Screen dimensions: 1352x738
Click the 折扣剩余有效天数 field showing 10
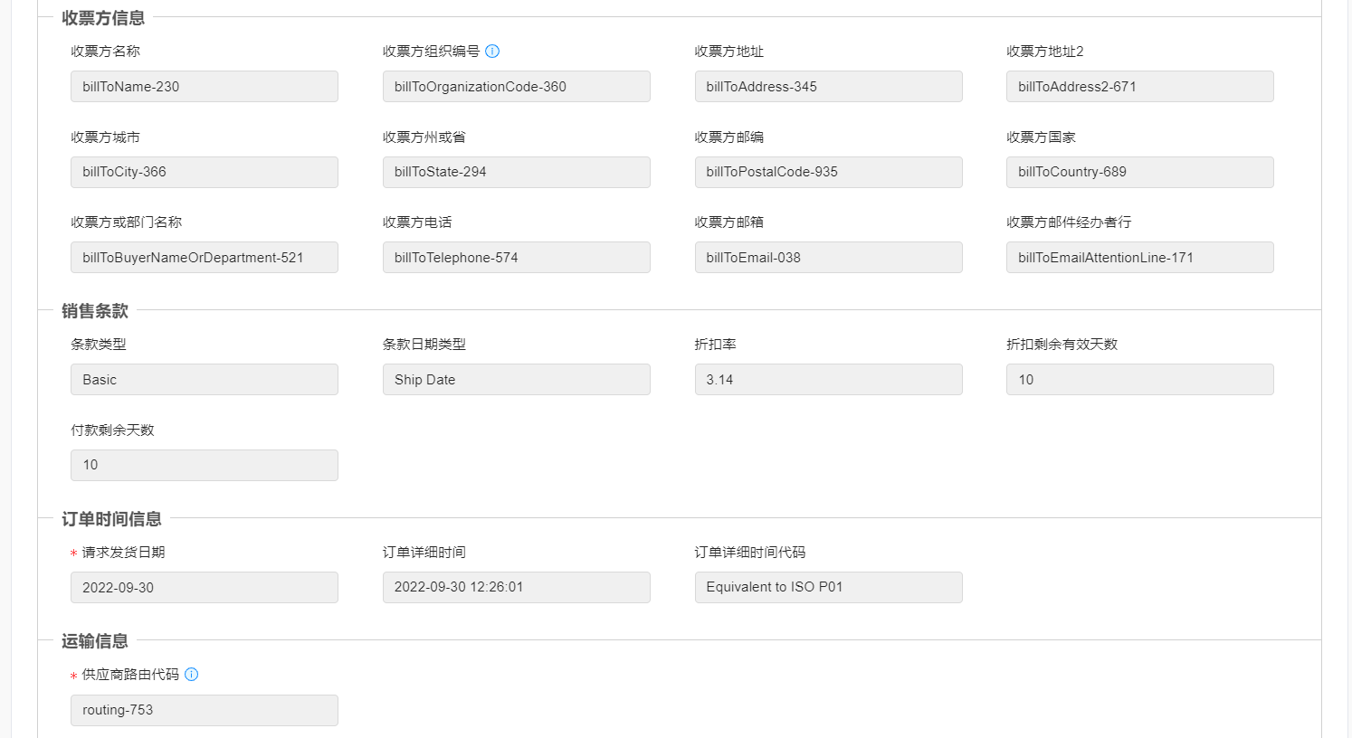(x=1140, y=380)
